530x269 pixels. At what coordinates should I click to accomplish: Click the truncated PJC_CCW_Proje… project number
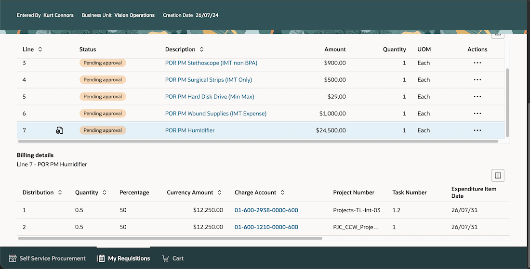click(x=356, y=227)
